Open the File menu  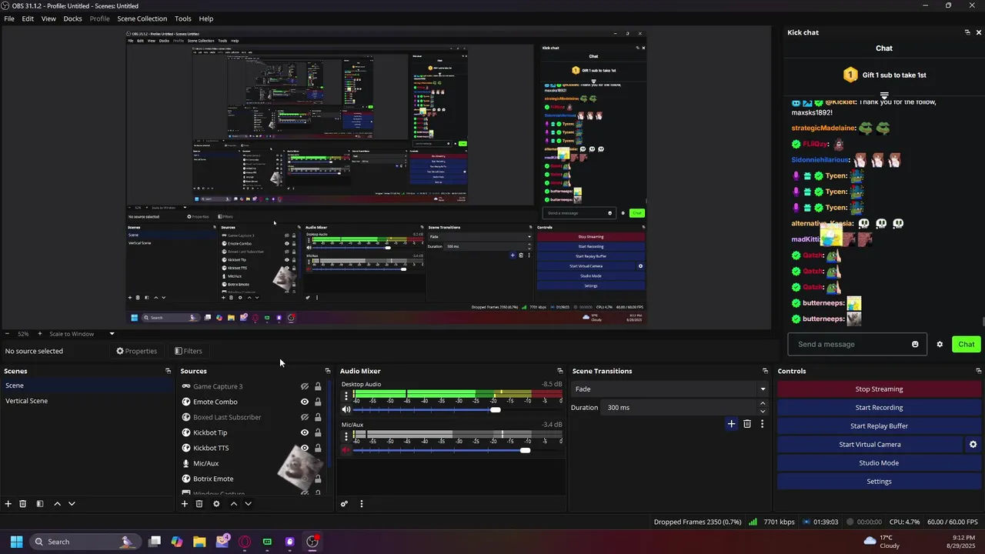tap(9, 18)
